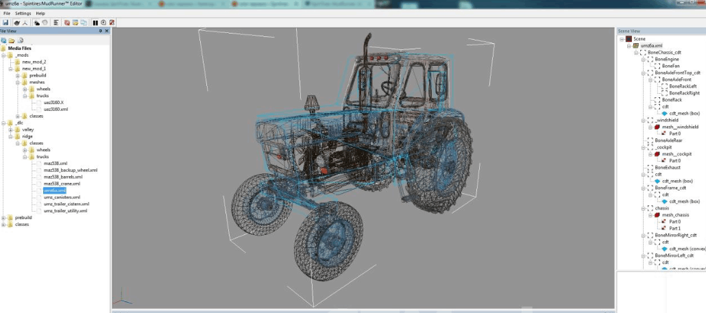Pin the File View panel

[100, 31]
